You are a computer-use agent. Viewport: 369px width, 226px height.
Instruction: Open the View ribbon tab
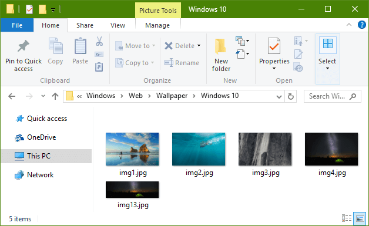[118, 25]
